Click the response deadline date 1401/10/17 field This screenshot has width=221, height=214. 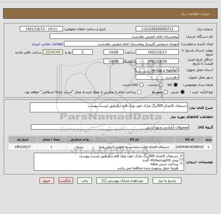pos(157,52)
